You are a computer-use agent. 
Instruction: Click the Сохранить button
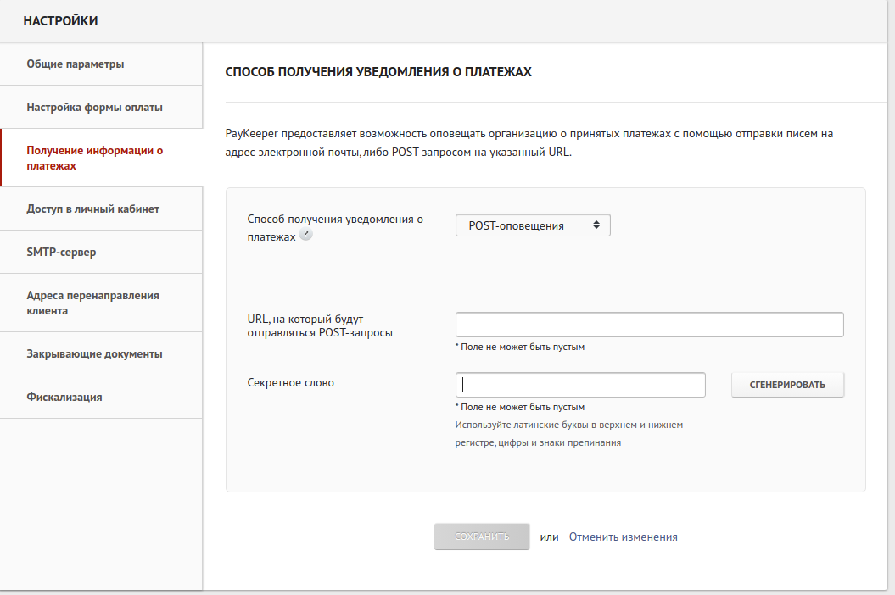pyautogui.click(x=482, y=537)
